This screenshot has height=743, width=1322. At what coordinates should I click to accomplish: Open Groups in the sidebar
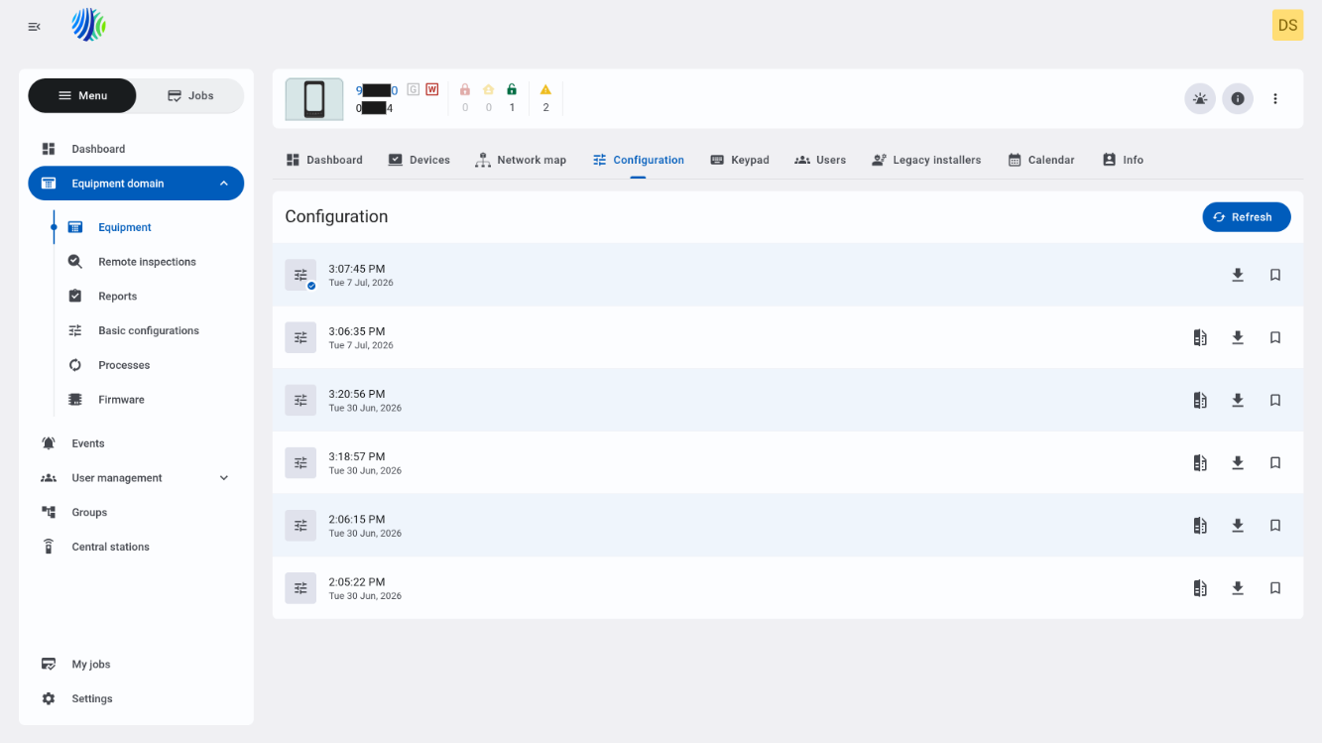coord(136,512)
